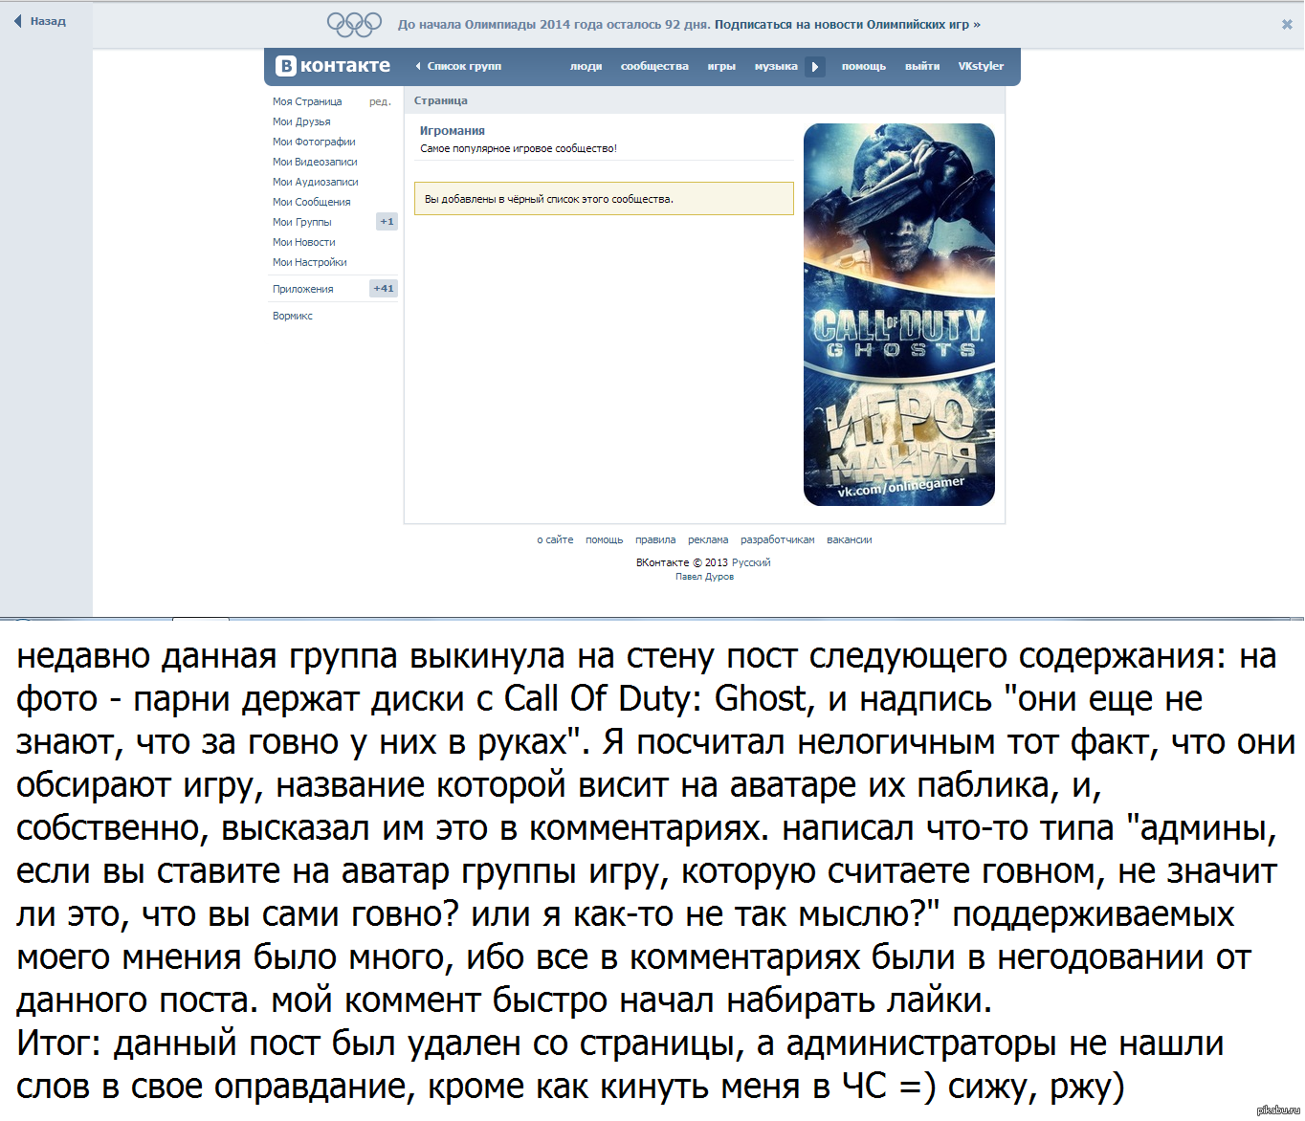The width and height of the screenshot is (1305, 1121).
Task: Open the сообщества menu item
Action: click(x=654, y=66)
